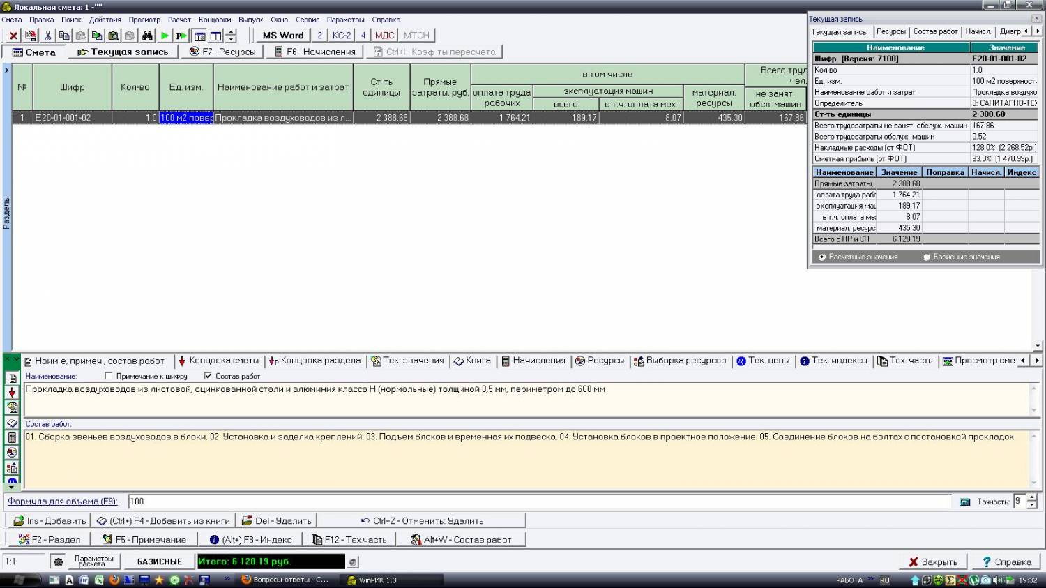Click the gear icon beside Параметры расчета
The image size is (1046, 588).
(59, 561)
